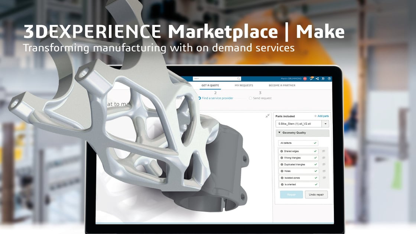Image resolution: width=416 pixels, height=234 pixels.
Task: Open the share icon in the top bar
Action: (x=317, y=79)
